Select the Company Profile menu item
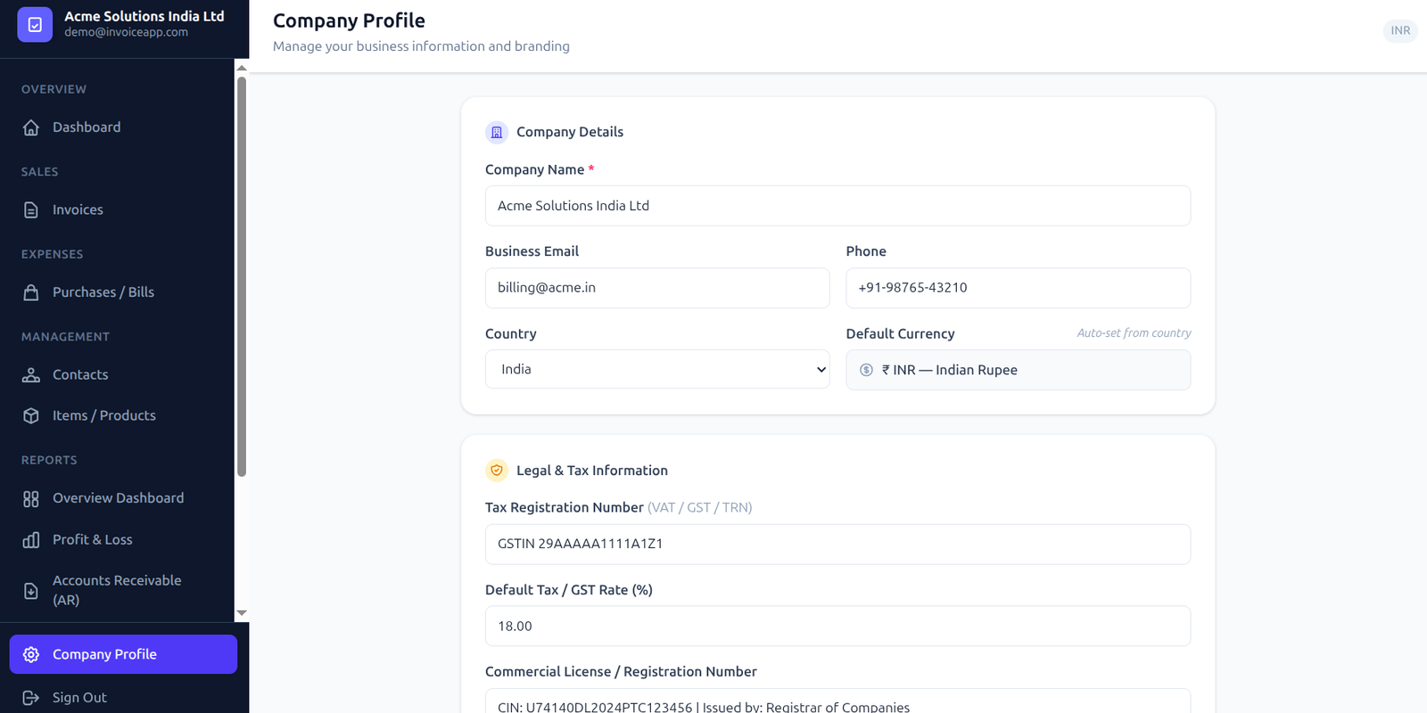 click(123, 654)
